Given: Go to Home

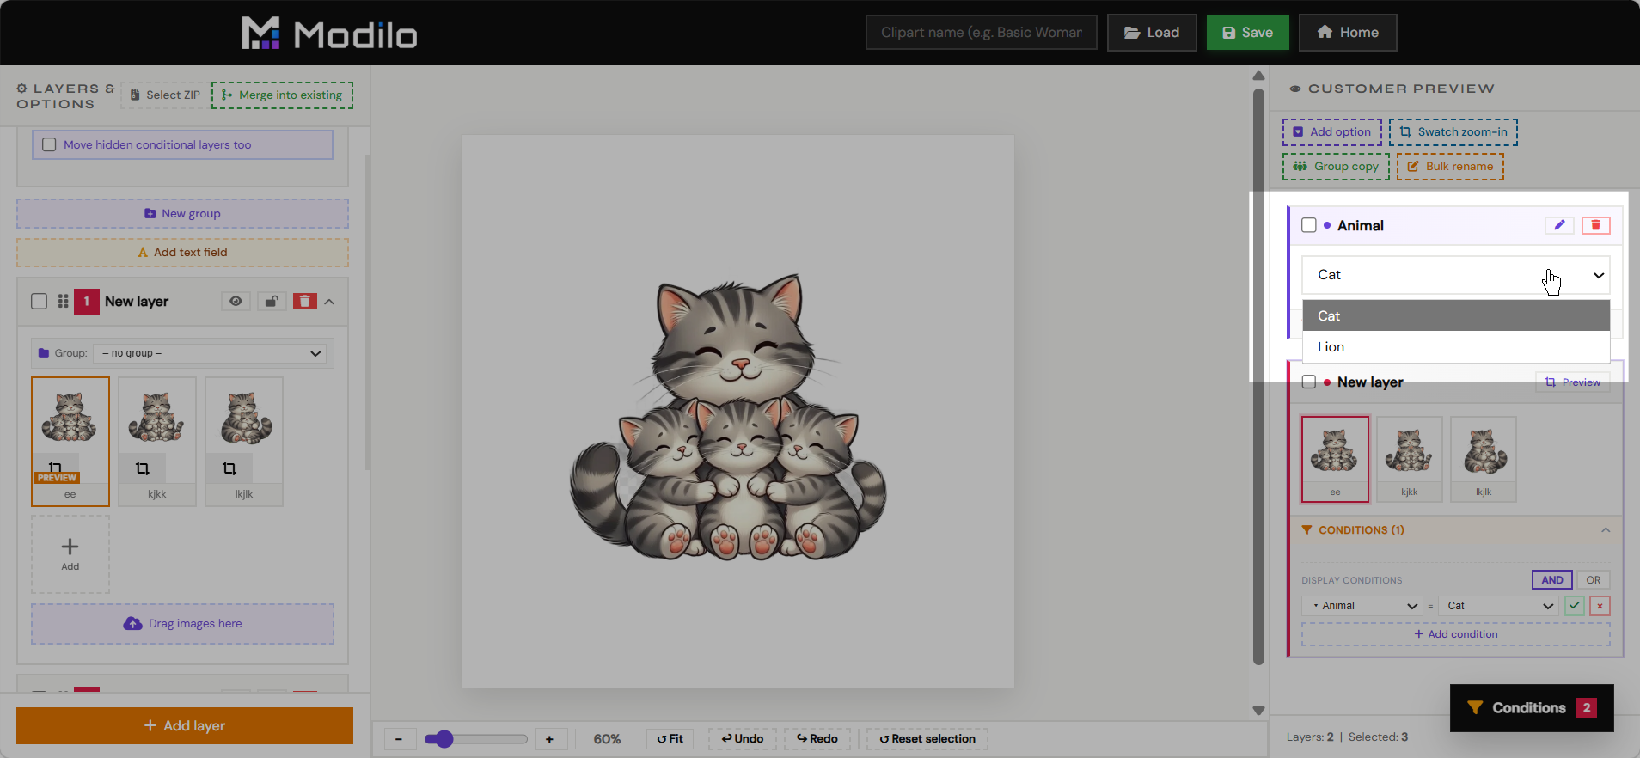Looking at the screenshot, I should click(1347, 33).
